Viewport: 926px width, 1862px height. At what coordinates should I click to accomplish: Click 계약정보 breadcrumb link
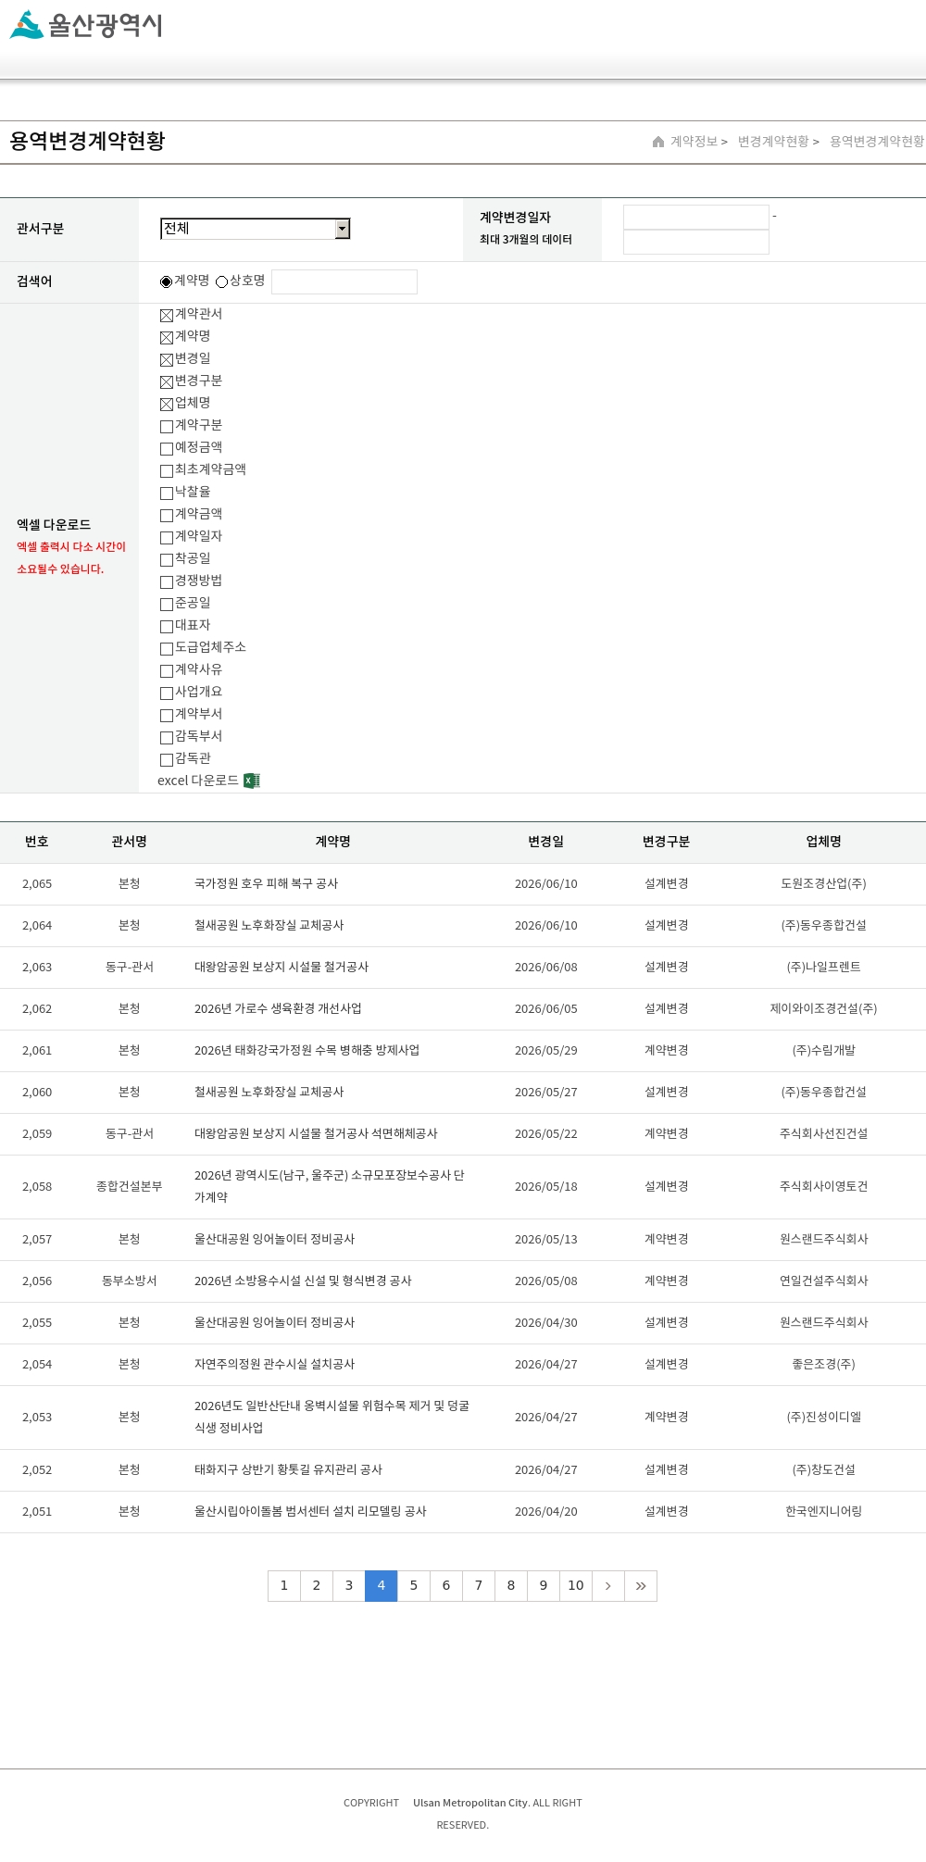click(x=694, y=142)
